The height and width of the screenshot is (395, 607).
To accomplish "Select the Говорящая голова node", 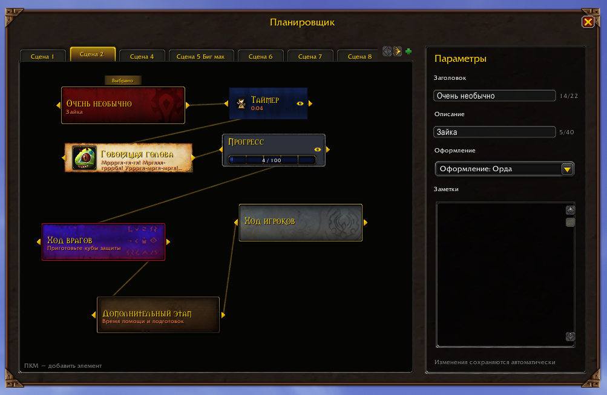I will pyautogui.click(x=128, y=157).
